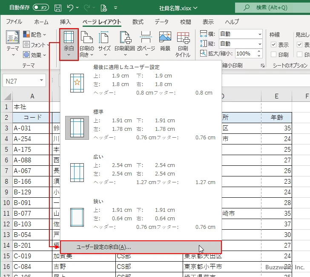The width and height of the screenshot is (310, 277).
Task: Decrease scale with the down spinner
Action: coord(259,56)
